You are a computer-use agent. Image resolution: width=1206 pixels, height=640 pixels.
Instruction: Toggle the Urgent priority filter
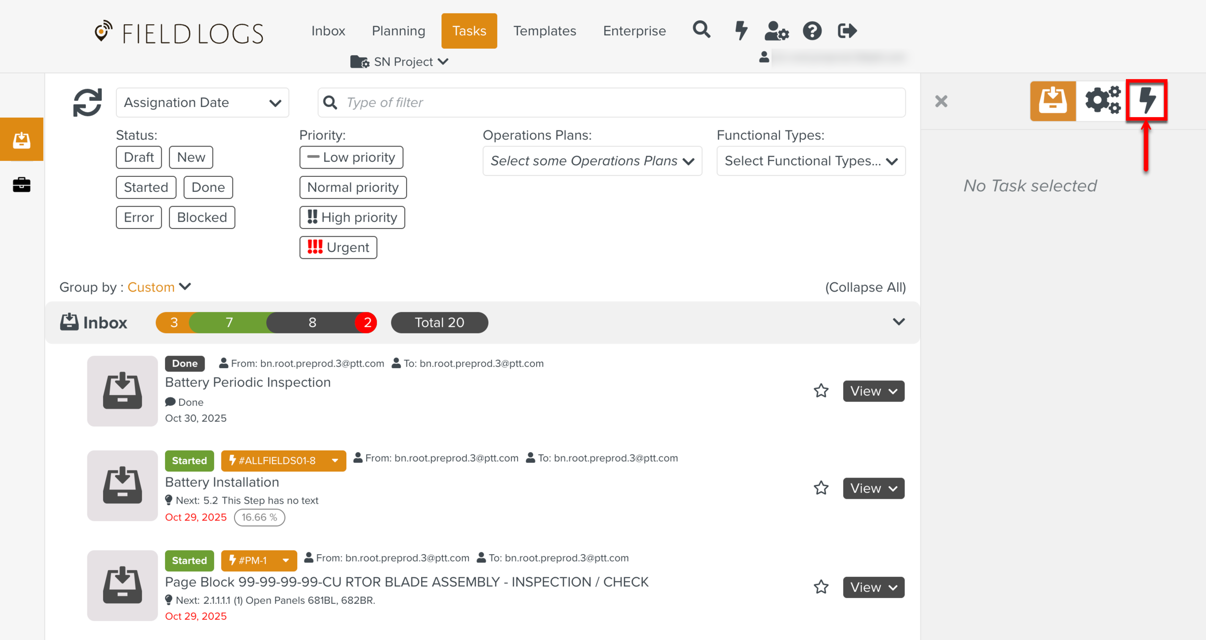338,247
